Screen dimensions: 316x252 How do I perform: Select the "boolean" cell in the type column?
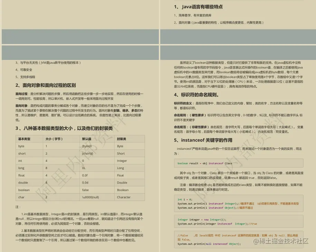24,190
